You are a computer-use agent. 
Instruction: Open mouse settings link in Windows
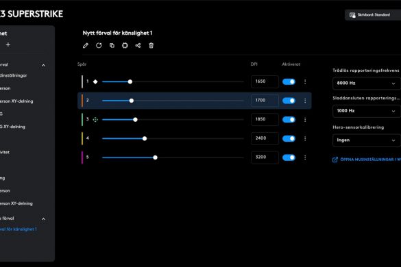[367, 160]
